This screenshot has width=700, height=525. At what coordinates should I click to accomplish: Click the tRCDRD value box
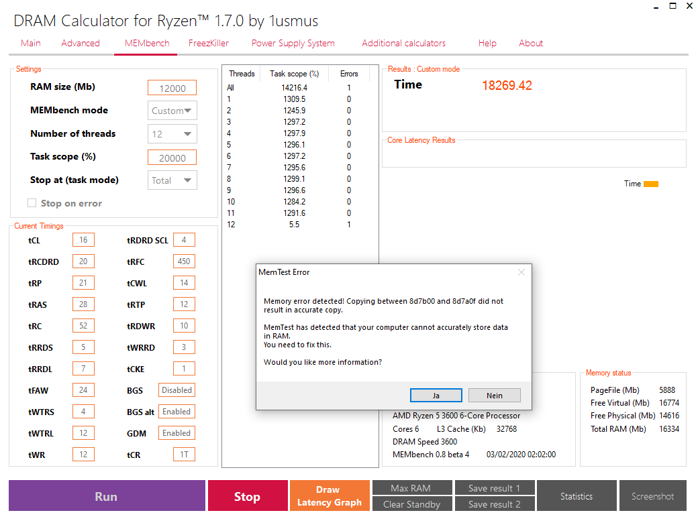pos(83,261)
